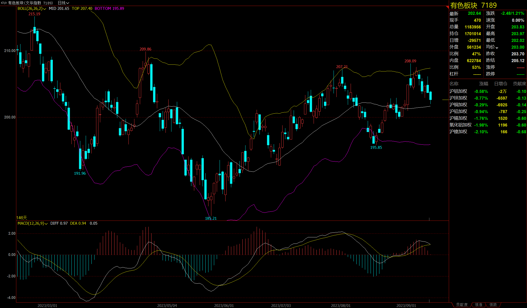The image size is (527, 308).
Task: Select the 沪锡加权 row
Action: (x=488, y=118)
